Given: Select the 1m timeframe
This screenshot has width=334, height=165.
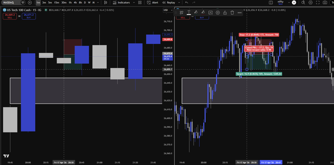Looking at the screenshot, I should 38,3.
